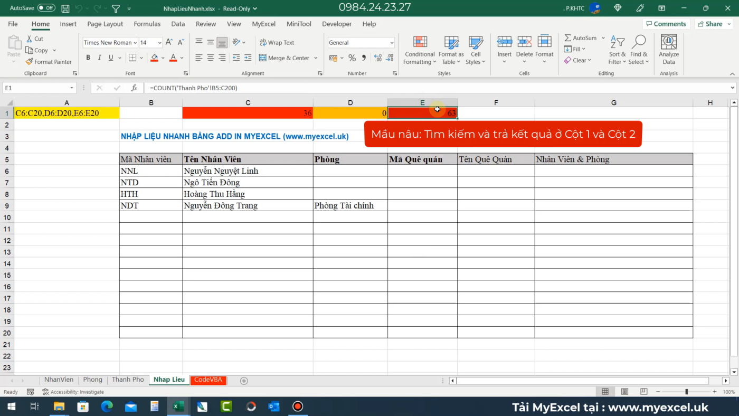
Task: Click the Merge & Center icon
Action: 262,58
